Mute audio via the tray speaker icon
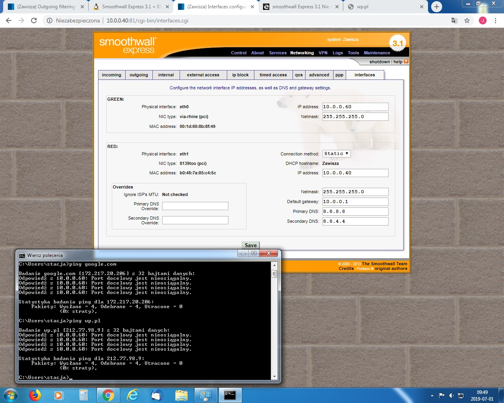Viewport: 504px width, 403px height. [451, 396]
